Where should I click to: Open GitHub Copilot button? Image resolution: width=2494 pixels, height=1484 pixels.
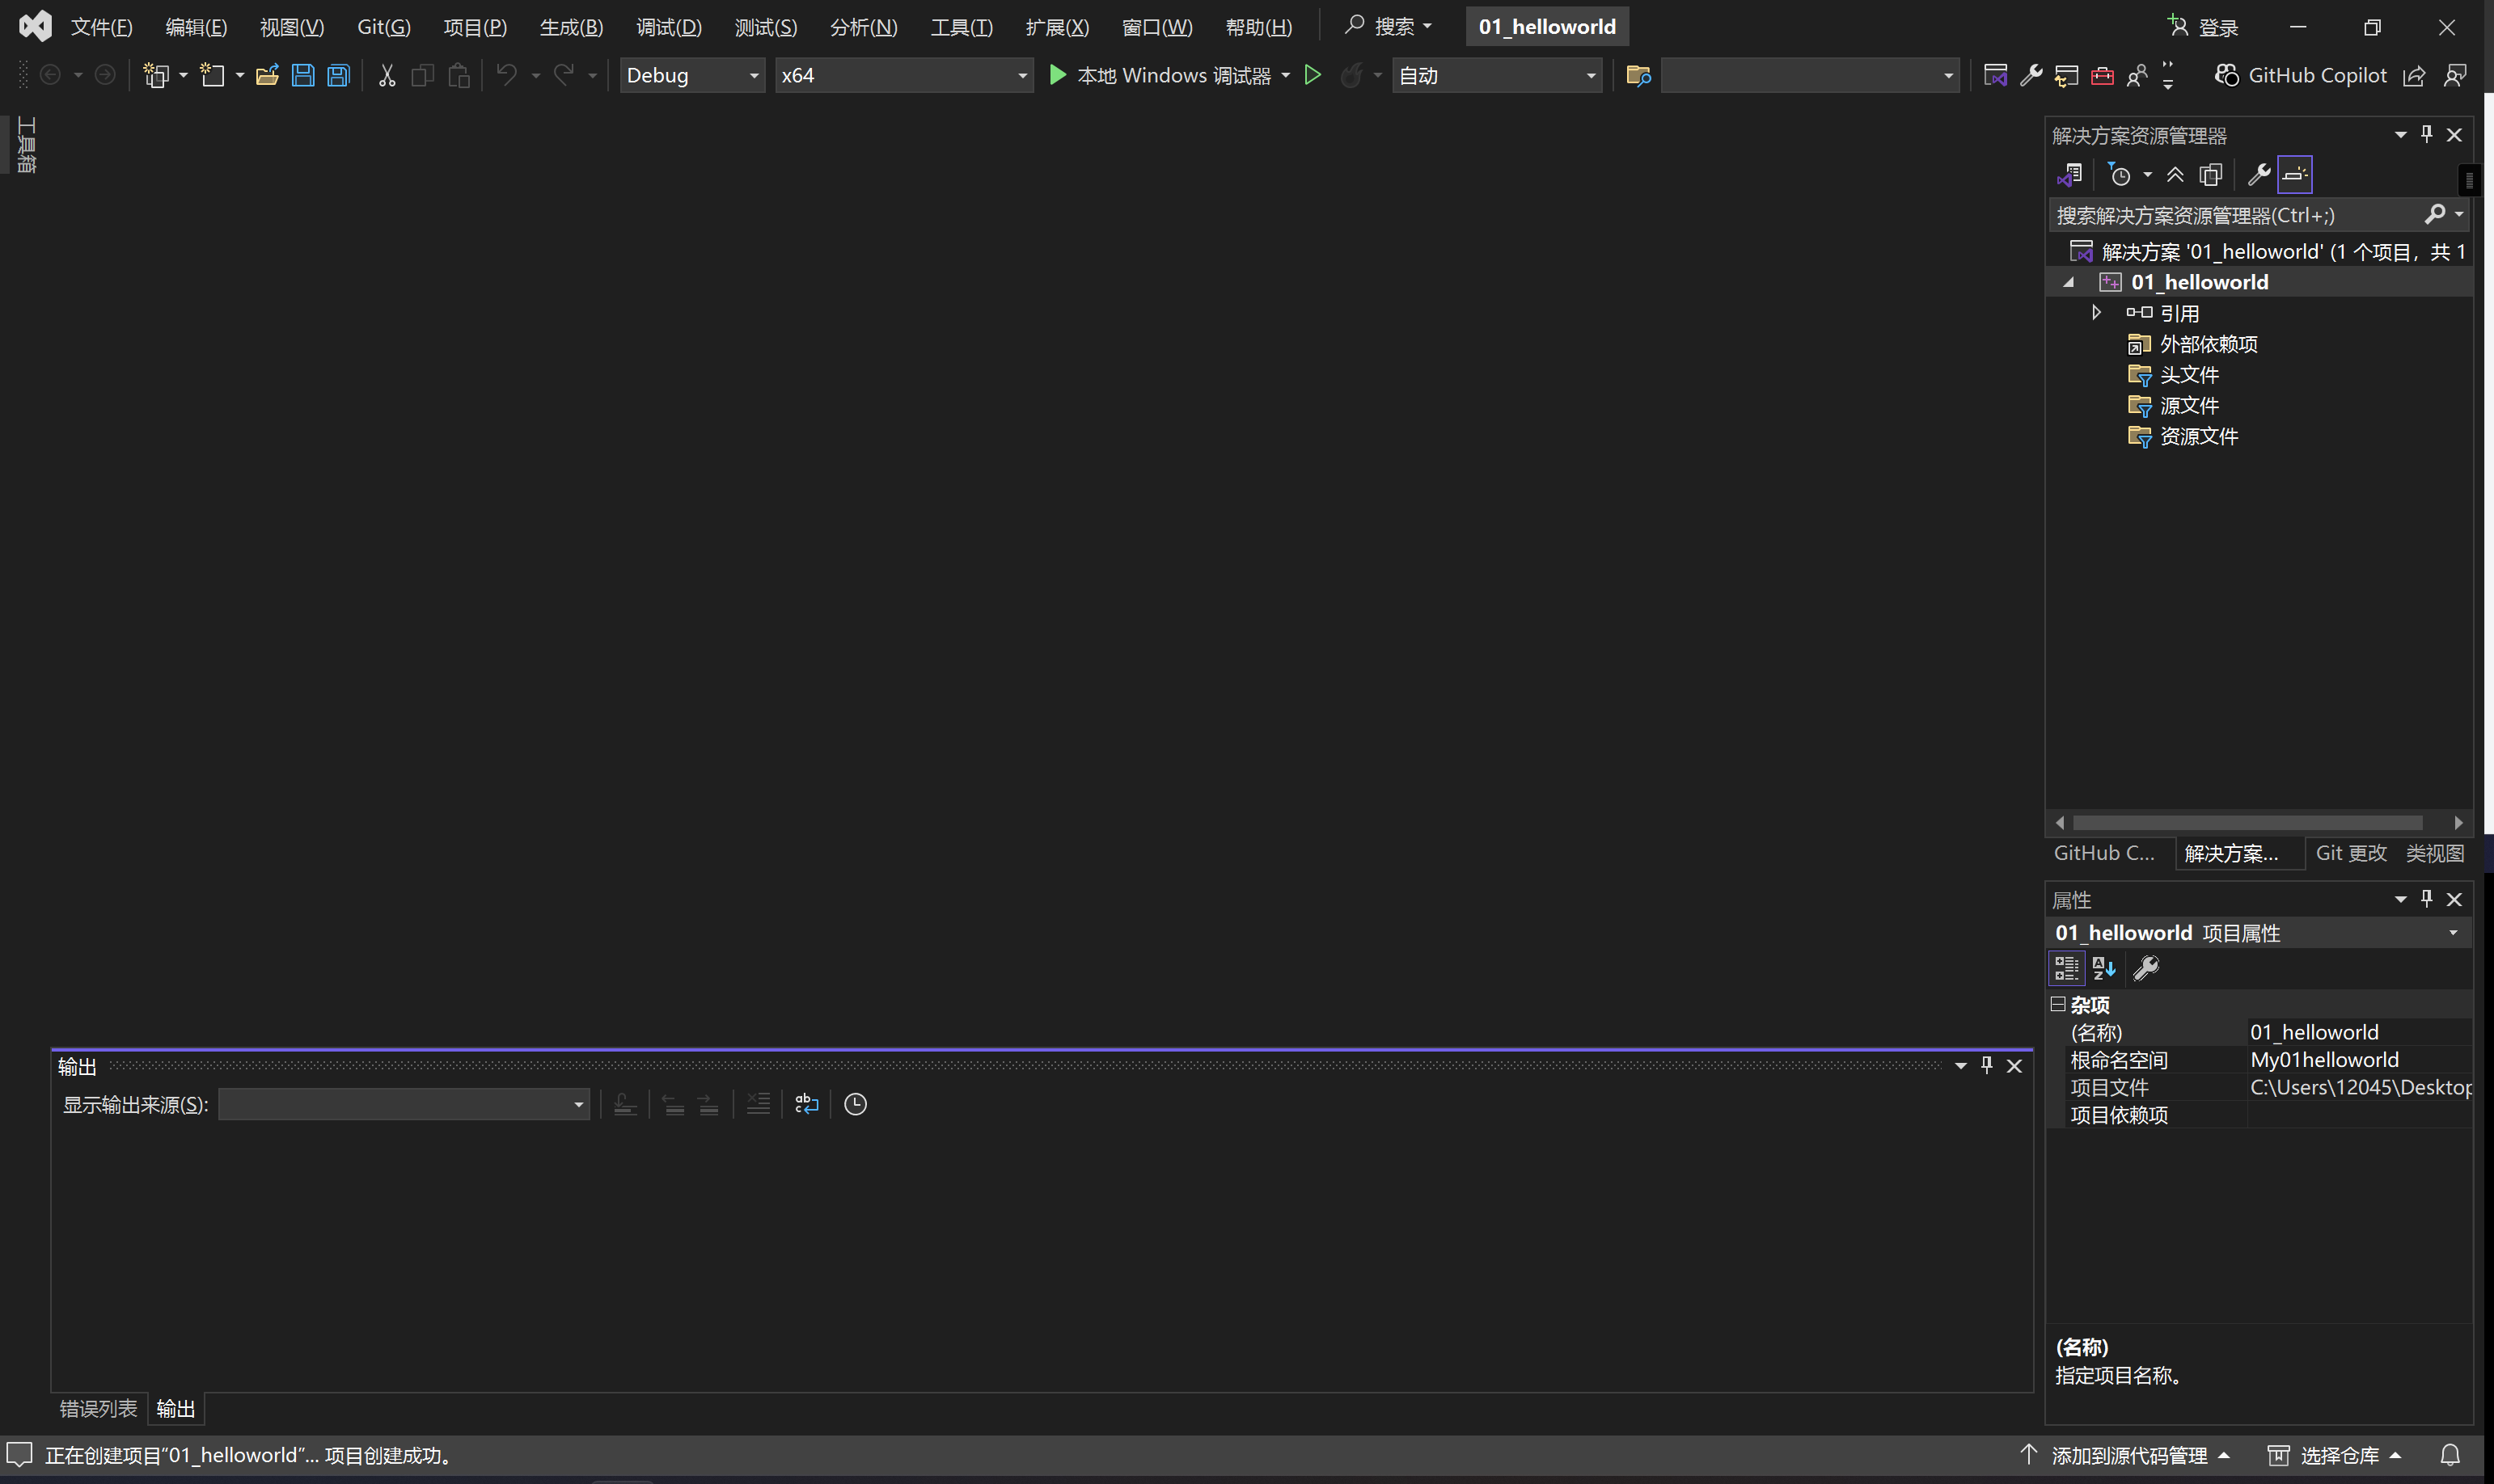pos(2301,75)
